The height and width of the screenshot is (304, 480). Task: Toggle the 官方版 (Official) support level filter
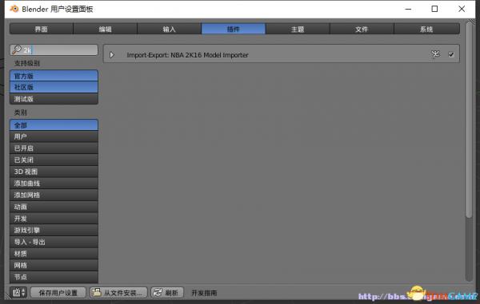54,76
